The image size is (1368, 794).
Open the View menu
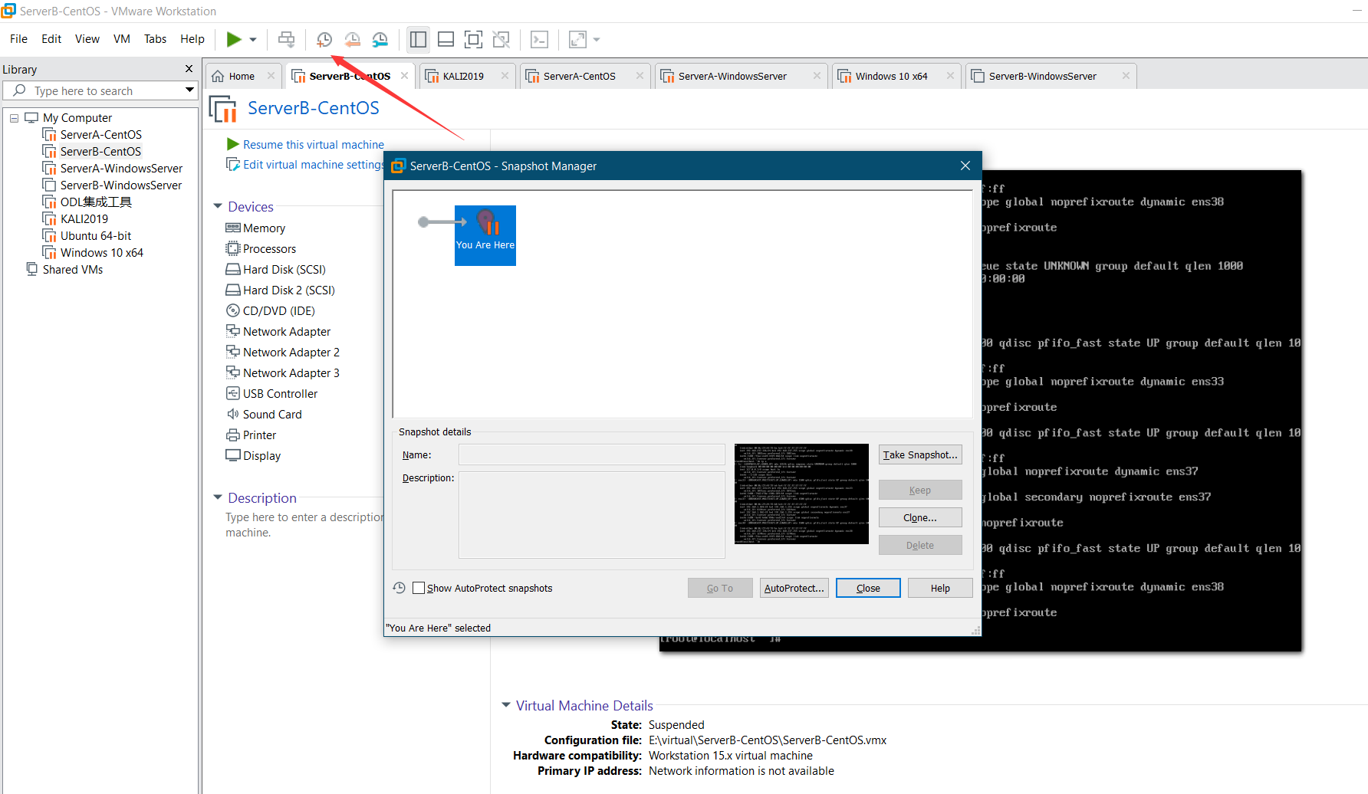pos(87,39)
